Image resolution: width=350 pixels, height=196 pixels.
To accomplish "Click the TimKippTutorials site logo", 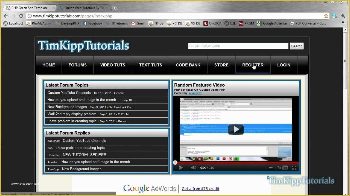I will [83, 45].
